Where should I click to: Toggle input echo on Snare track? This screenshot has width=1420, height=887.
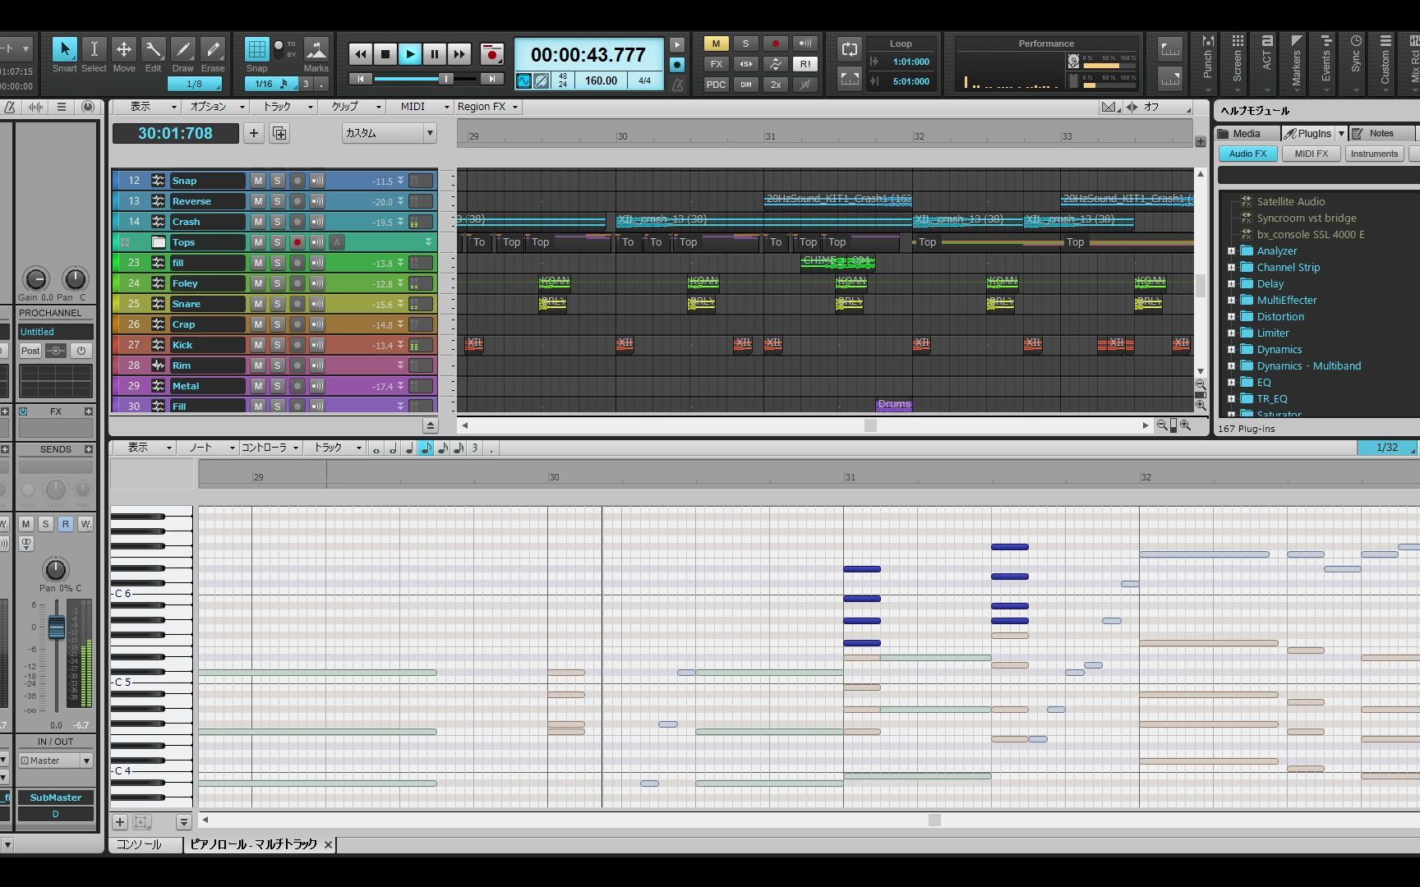click(316, 304)
